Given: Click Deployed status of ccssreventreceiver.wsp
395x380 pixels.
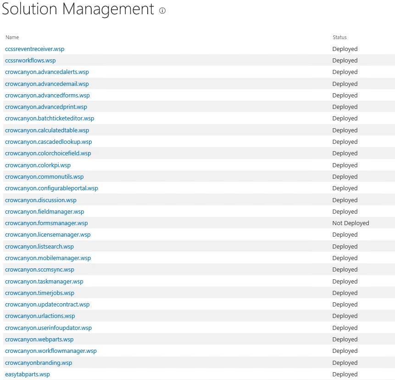Looking at the screenshot, I should pos(345,49).
